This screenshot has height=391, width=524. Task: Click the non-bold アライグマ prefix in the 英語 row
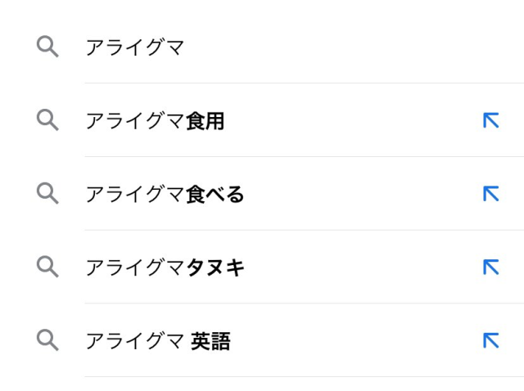pos(135,341)
